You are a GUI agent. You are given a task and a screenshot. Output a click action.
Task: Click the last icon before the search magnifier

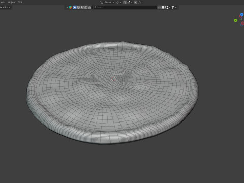coord(89,7)
